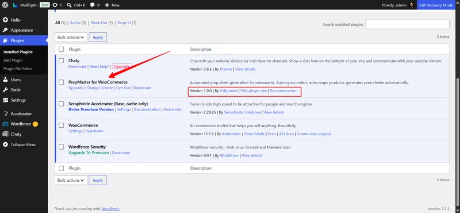The image size is (460, 213).
Task: Open the top Bulk actions dropdown
Action: (71, 37)
